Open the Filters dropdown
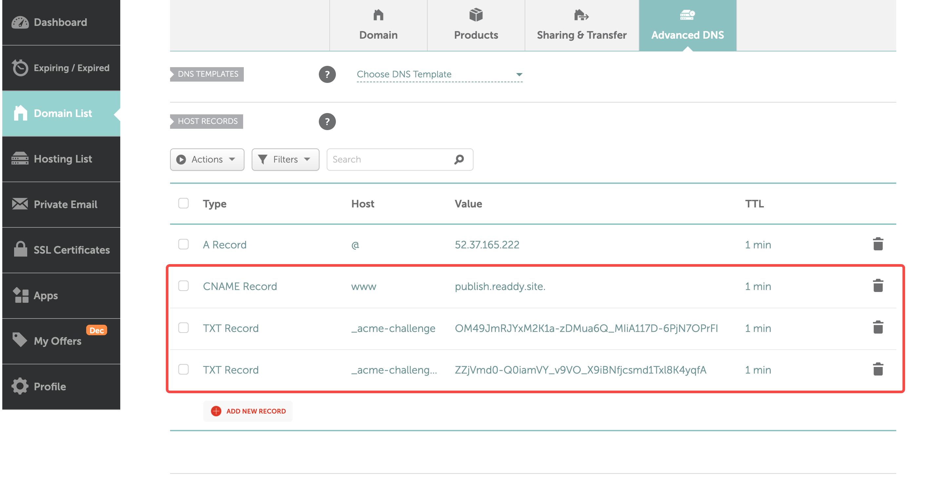 tap(285, 160)
